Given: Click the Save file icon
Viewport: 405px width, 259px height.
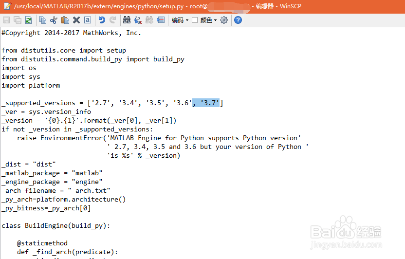Looking at the screenshot, I should 6,20.
